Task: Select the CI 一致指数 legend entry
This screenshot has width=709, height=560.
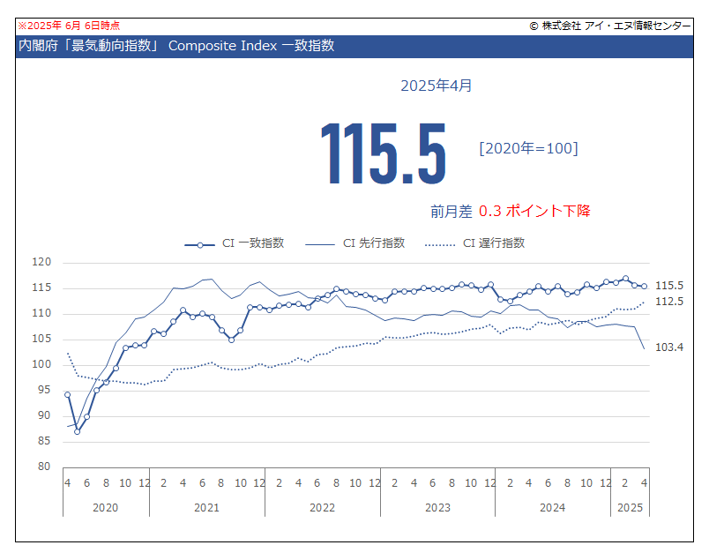Action: 235,243
